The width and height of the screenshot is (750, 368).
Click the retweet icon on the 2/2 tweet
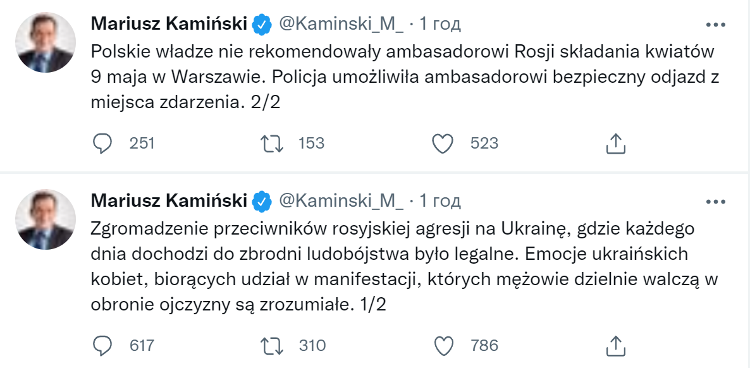click(273, 143)
